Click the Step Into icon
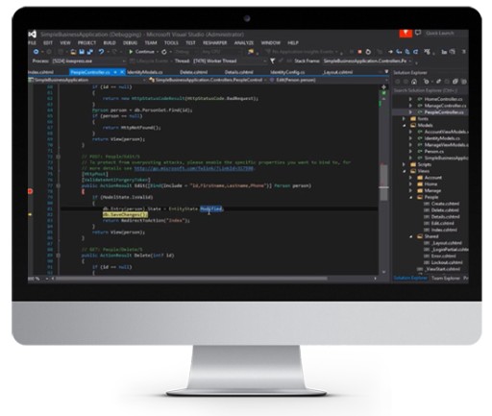This screenshot has height=416, width=492. [x=399, y=52]
